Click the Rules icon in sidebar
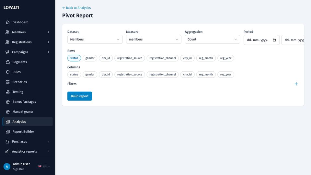Screen dimensions: 311x175 8,72
